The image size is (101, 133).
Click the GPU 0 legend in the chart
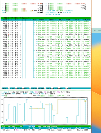pyautogui.click(x=85, y=99)
